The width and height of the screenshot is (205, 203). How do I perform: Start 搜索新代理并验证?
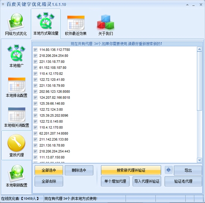pyautogui.click(x=131, y=170)
